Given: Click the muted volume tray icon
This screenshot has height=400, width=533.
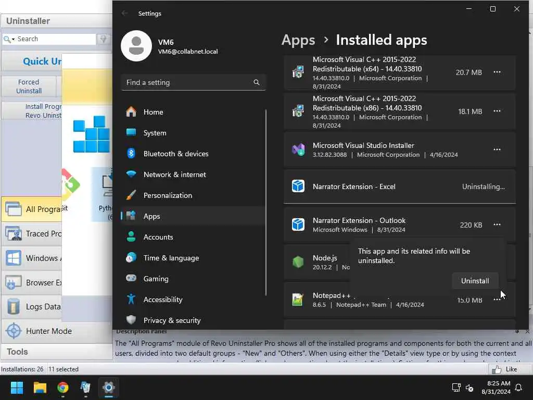Looking at the screenshot, I should pyautogui.click(x=469, y=387).
